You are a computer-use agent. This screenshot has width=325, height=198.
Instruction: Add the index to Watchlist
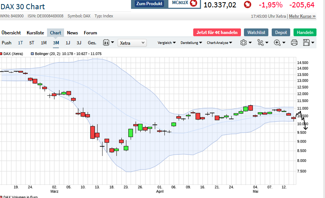(x=257, y=33)
